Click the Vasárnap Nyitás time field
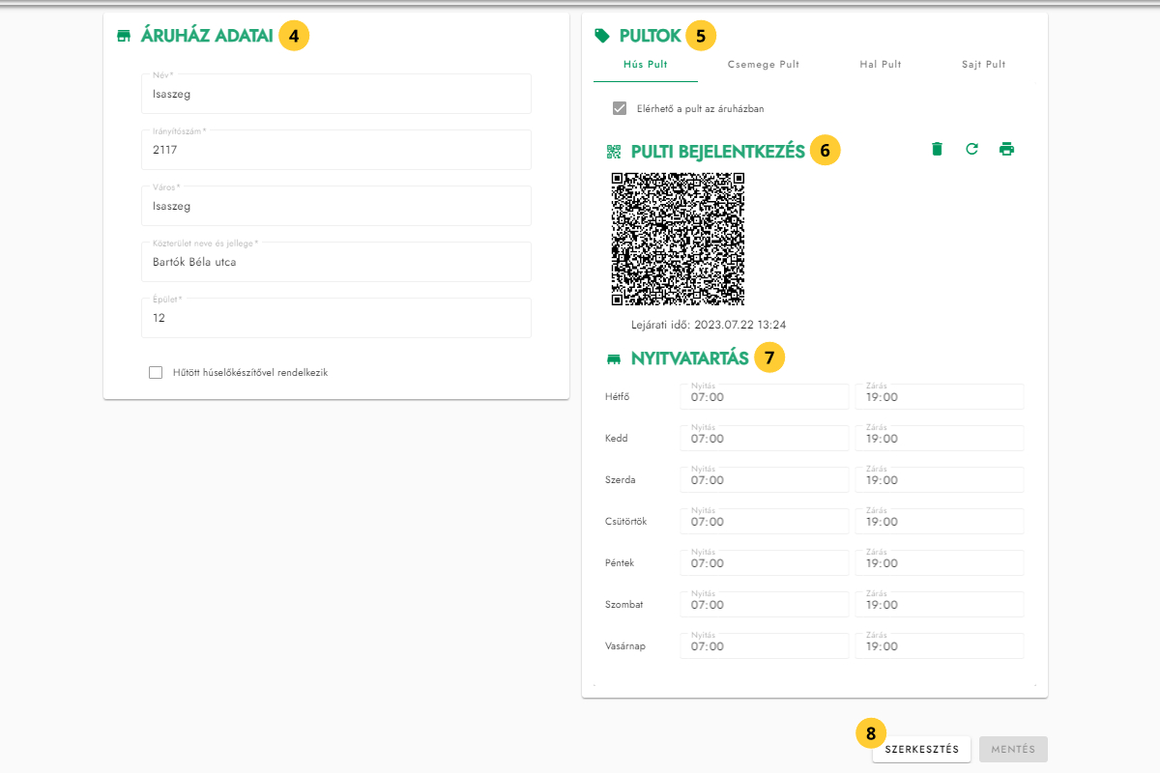The width and height of the screenshot is (1160, 773). (765, 646)
